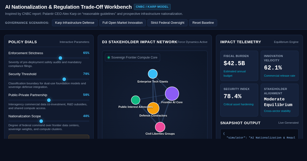Click the Innovation Velocity 62.1% card
Image resolution: width=307 pixels, height=161 pixels.
[280, 66]
